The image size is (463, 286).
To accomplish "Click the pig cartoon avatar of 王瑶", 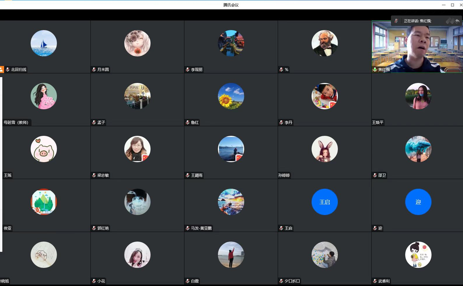I will pos(44,149).
